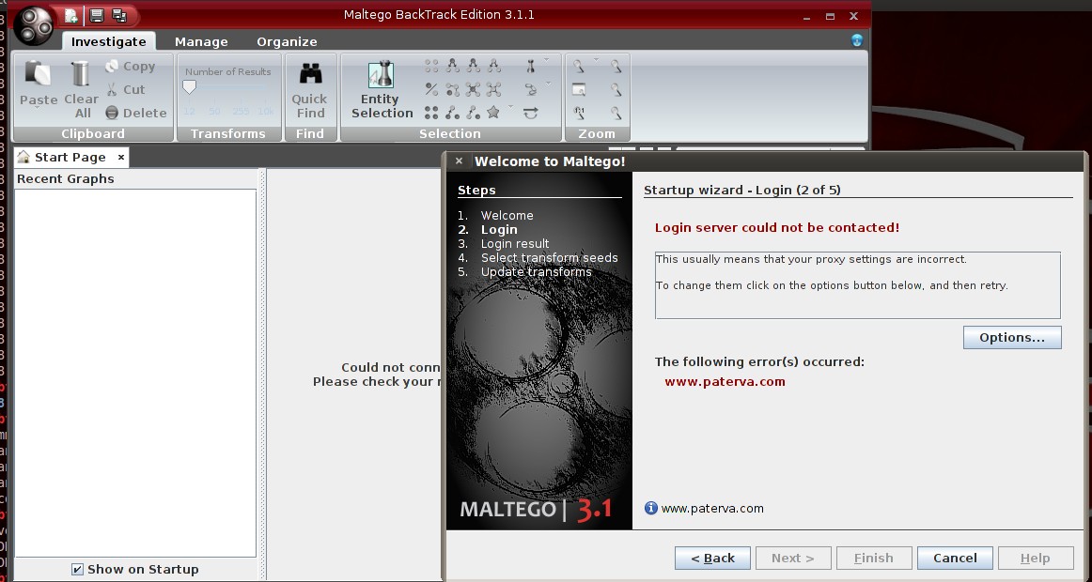The image size is (1092, 582).
Task: Click the four hollow dots selection icon
Action: click(x=431, y=66)
